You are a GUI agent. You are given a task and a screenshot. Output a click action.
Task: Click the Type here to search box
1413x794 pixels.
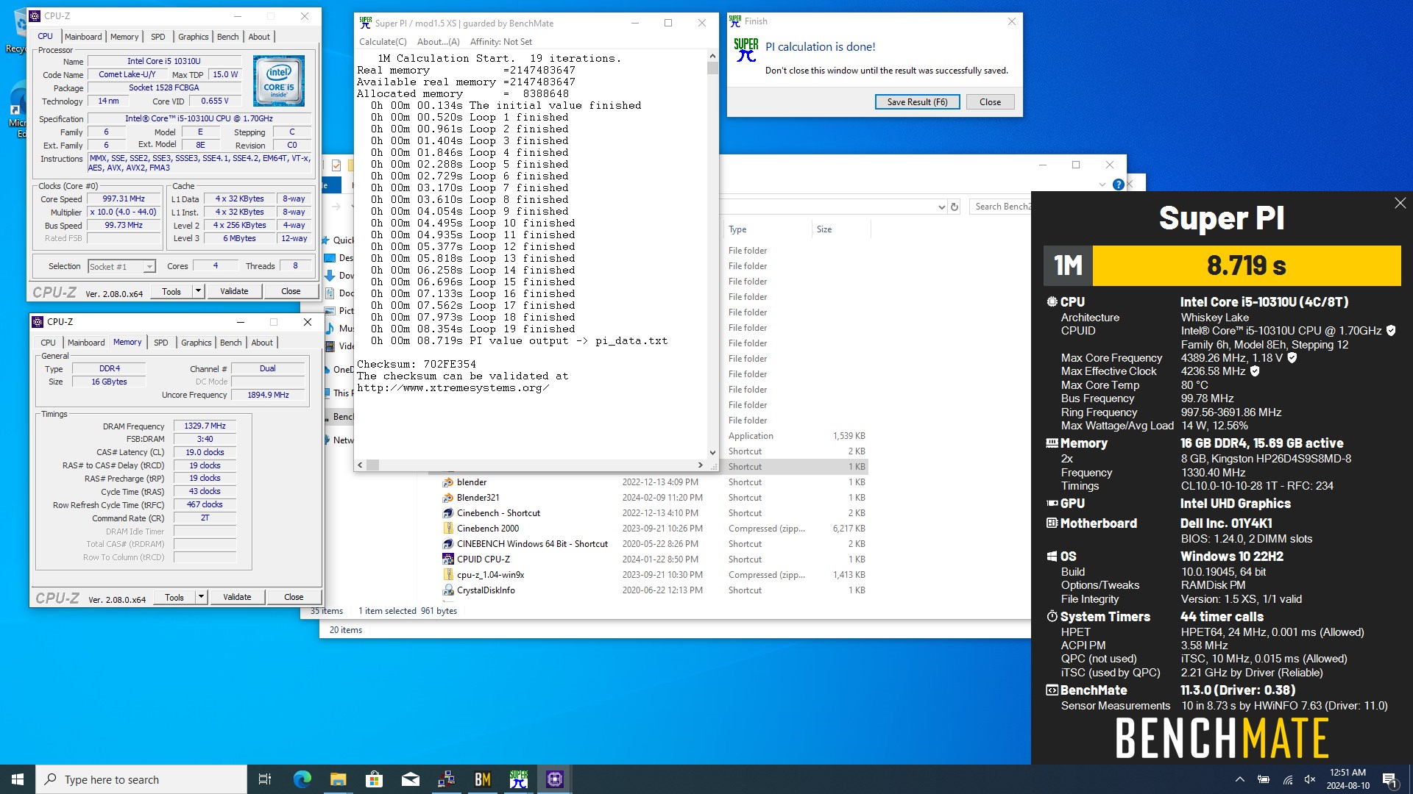tap(141, 779)
